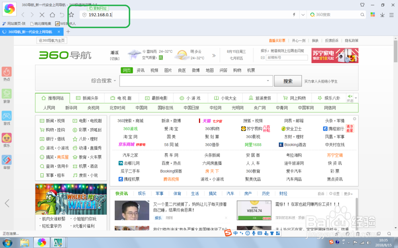Expand the dropdown arrow beside 开启

pos(356,98)
